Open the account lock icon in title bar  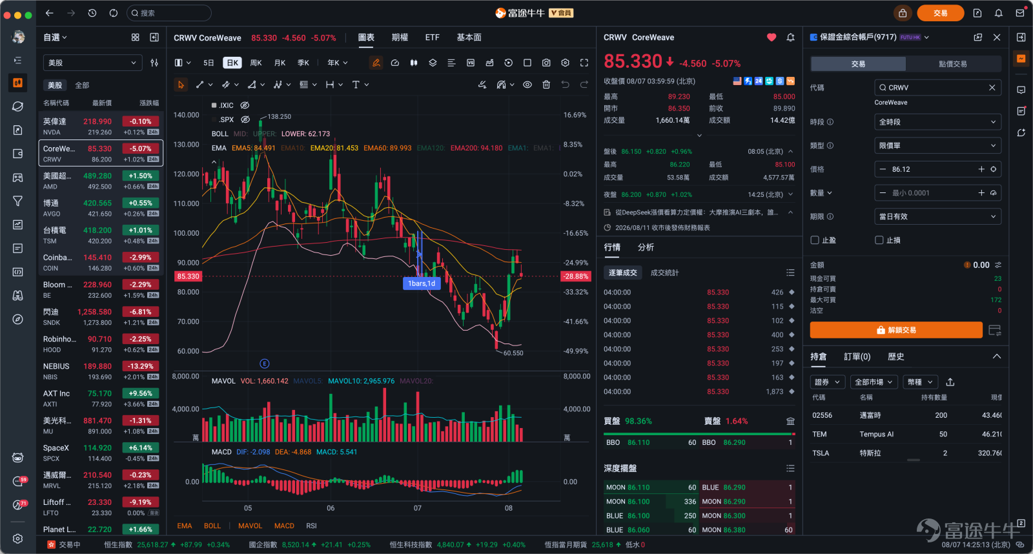pyautogui.click(x=903, y=13)
